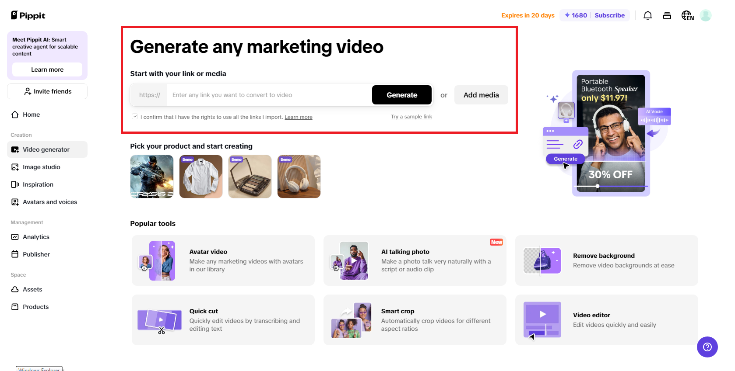Open the AI talking photo title
This screenshot has width=735, height=371.
[405, 252]
